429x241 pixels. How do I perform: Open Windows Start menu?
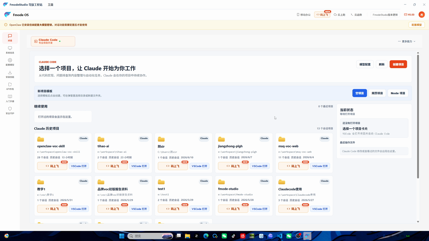[122, 236]
